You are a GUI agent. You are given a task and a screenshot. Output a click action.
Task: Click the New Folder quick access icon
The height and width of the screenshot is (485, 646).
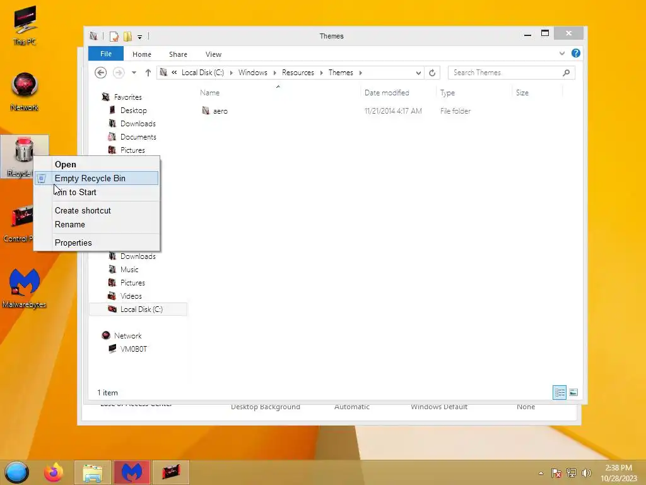(127, 37)
